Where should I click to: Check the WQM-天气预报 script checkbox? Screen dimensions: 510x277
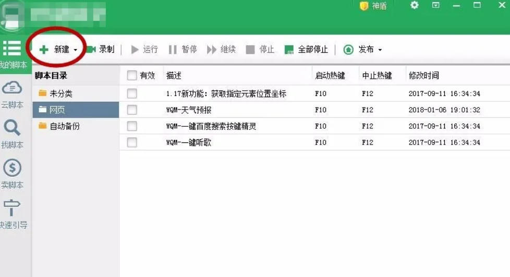pos(132,110)
